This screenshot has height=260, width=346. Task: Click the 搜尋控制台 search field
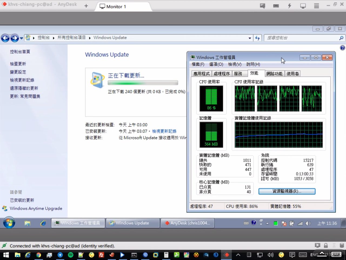click(301, 38)
